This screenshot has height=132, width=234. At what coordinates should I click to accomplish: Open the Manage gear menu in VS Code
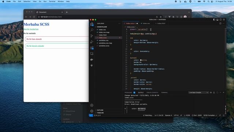point(92,111)
